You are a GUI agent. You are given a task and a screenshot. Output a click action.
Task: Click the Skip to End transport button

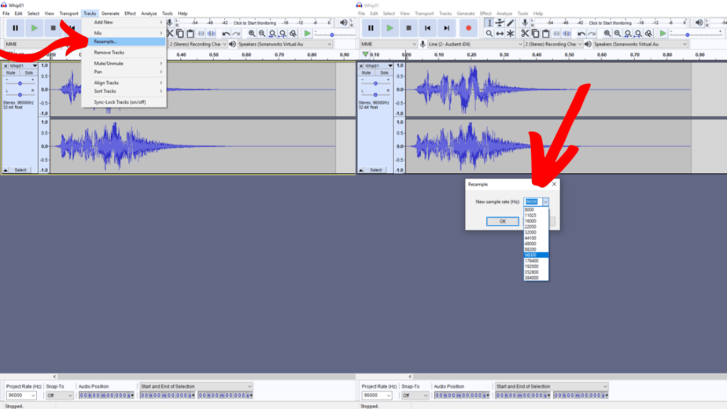[446, 28]
